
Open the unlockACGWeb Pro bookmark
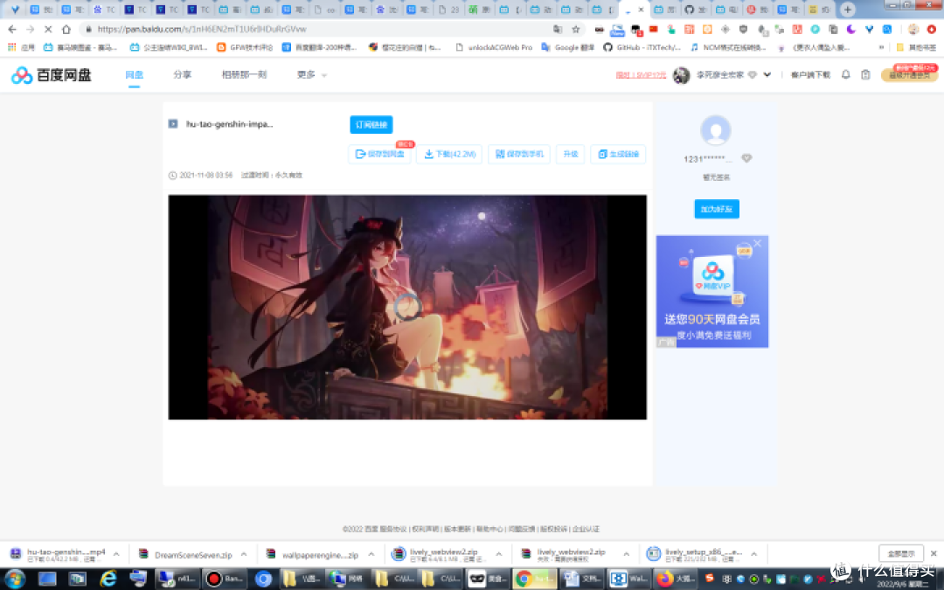tap(494, 47)
